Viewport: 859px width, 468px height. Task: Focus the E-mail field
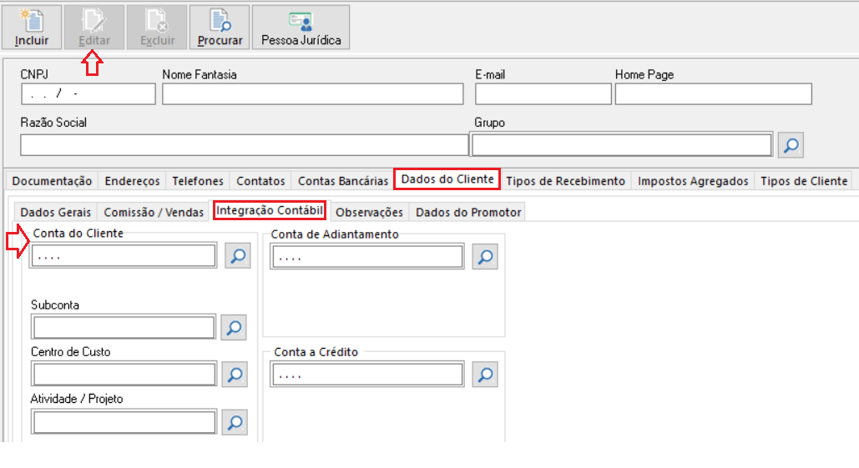coord(543,94)
